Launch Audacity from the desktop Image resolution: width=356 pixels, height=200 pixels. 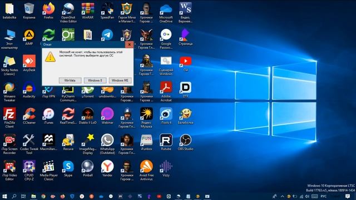click(x=29, y=90)
